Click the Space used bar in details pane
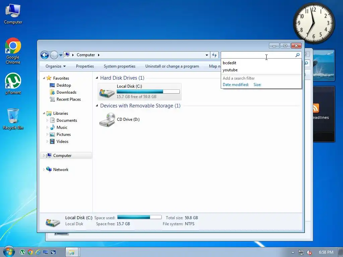This screenshot has height=257, width=343. point(140,217)
